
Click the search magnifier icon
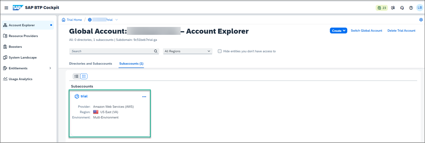coord(156,51)
